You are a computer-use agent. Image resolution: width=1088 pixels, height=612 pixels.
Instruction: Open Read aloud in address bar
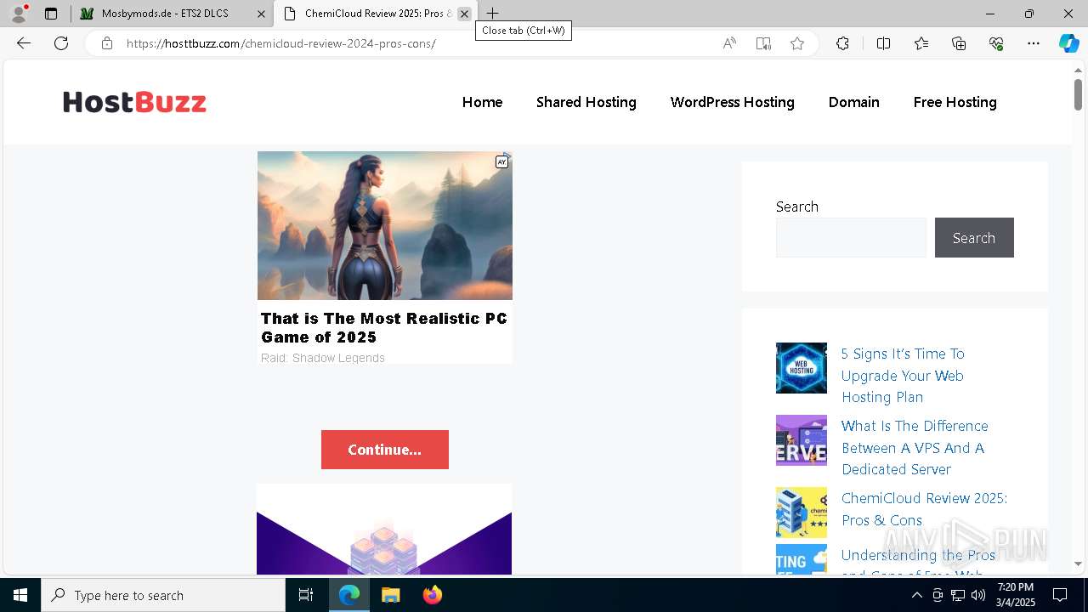point(729,43)
